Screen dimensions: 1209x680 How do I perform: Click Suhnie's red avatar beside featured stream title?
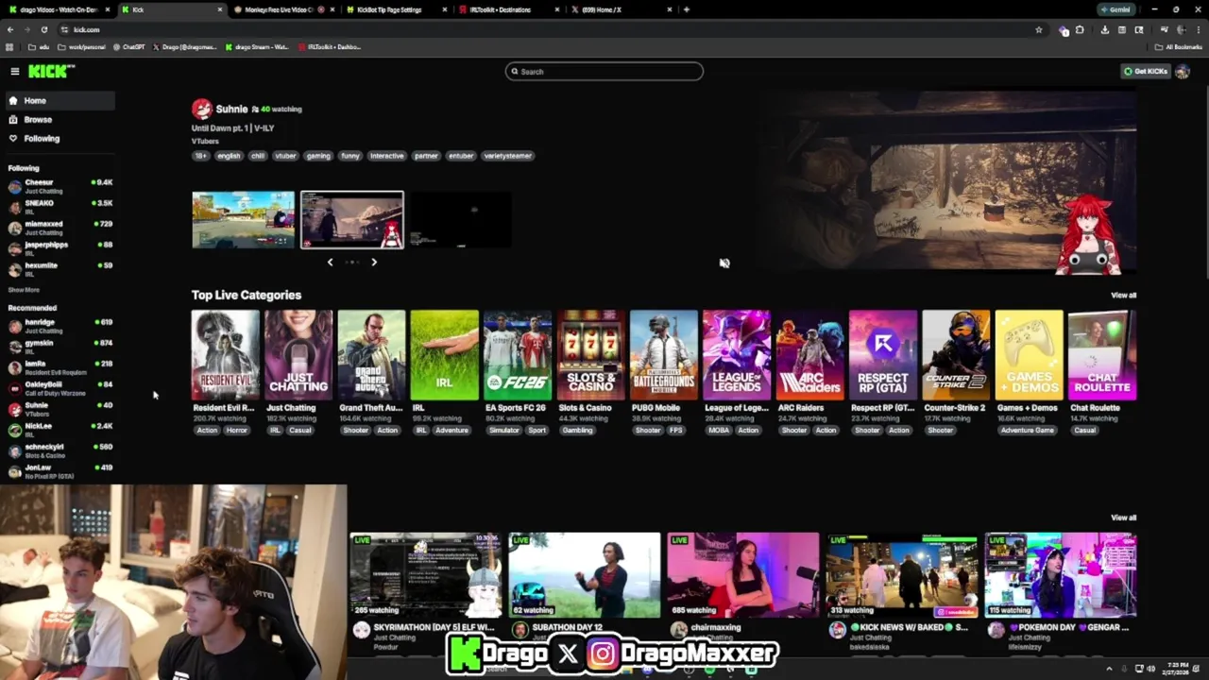(x=202, y=109)
